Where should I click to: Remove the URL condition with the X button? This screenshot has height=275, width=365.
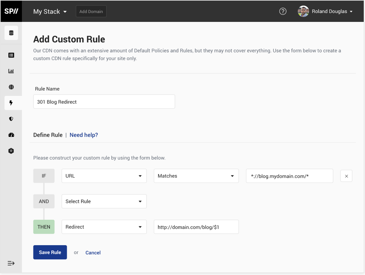tap(346, 176)
